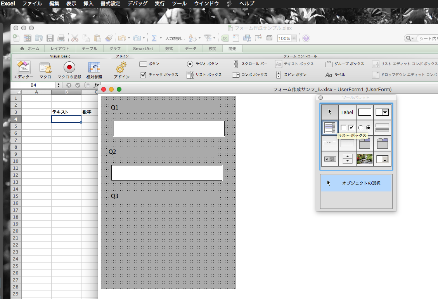Click the scissors Cut icon in the toolbar

click(x=74, y=38)
